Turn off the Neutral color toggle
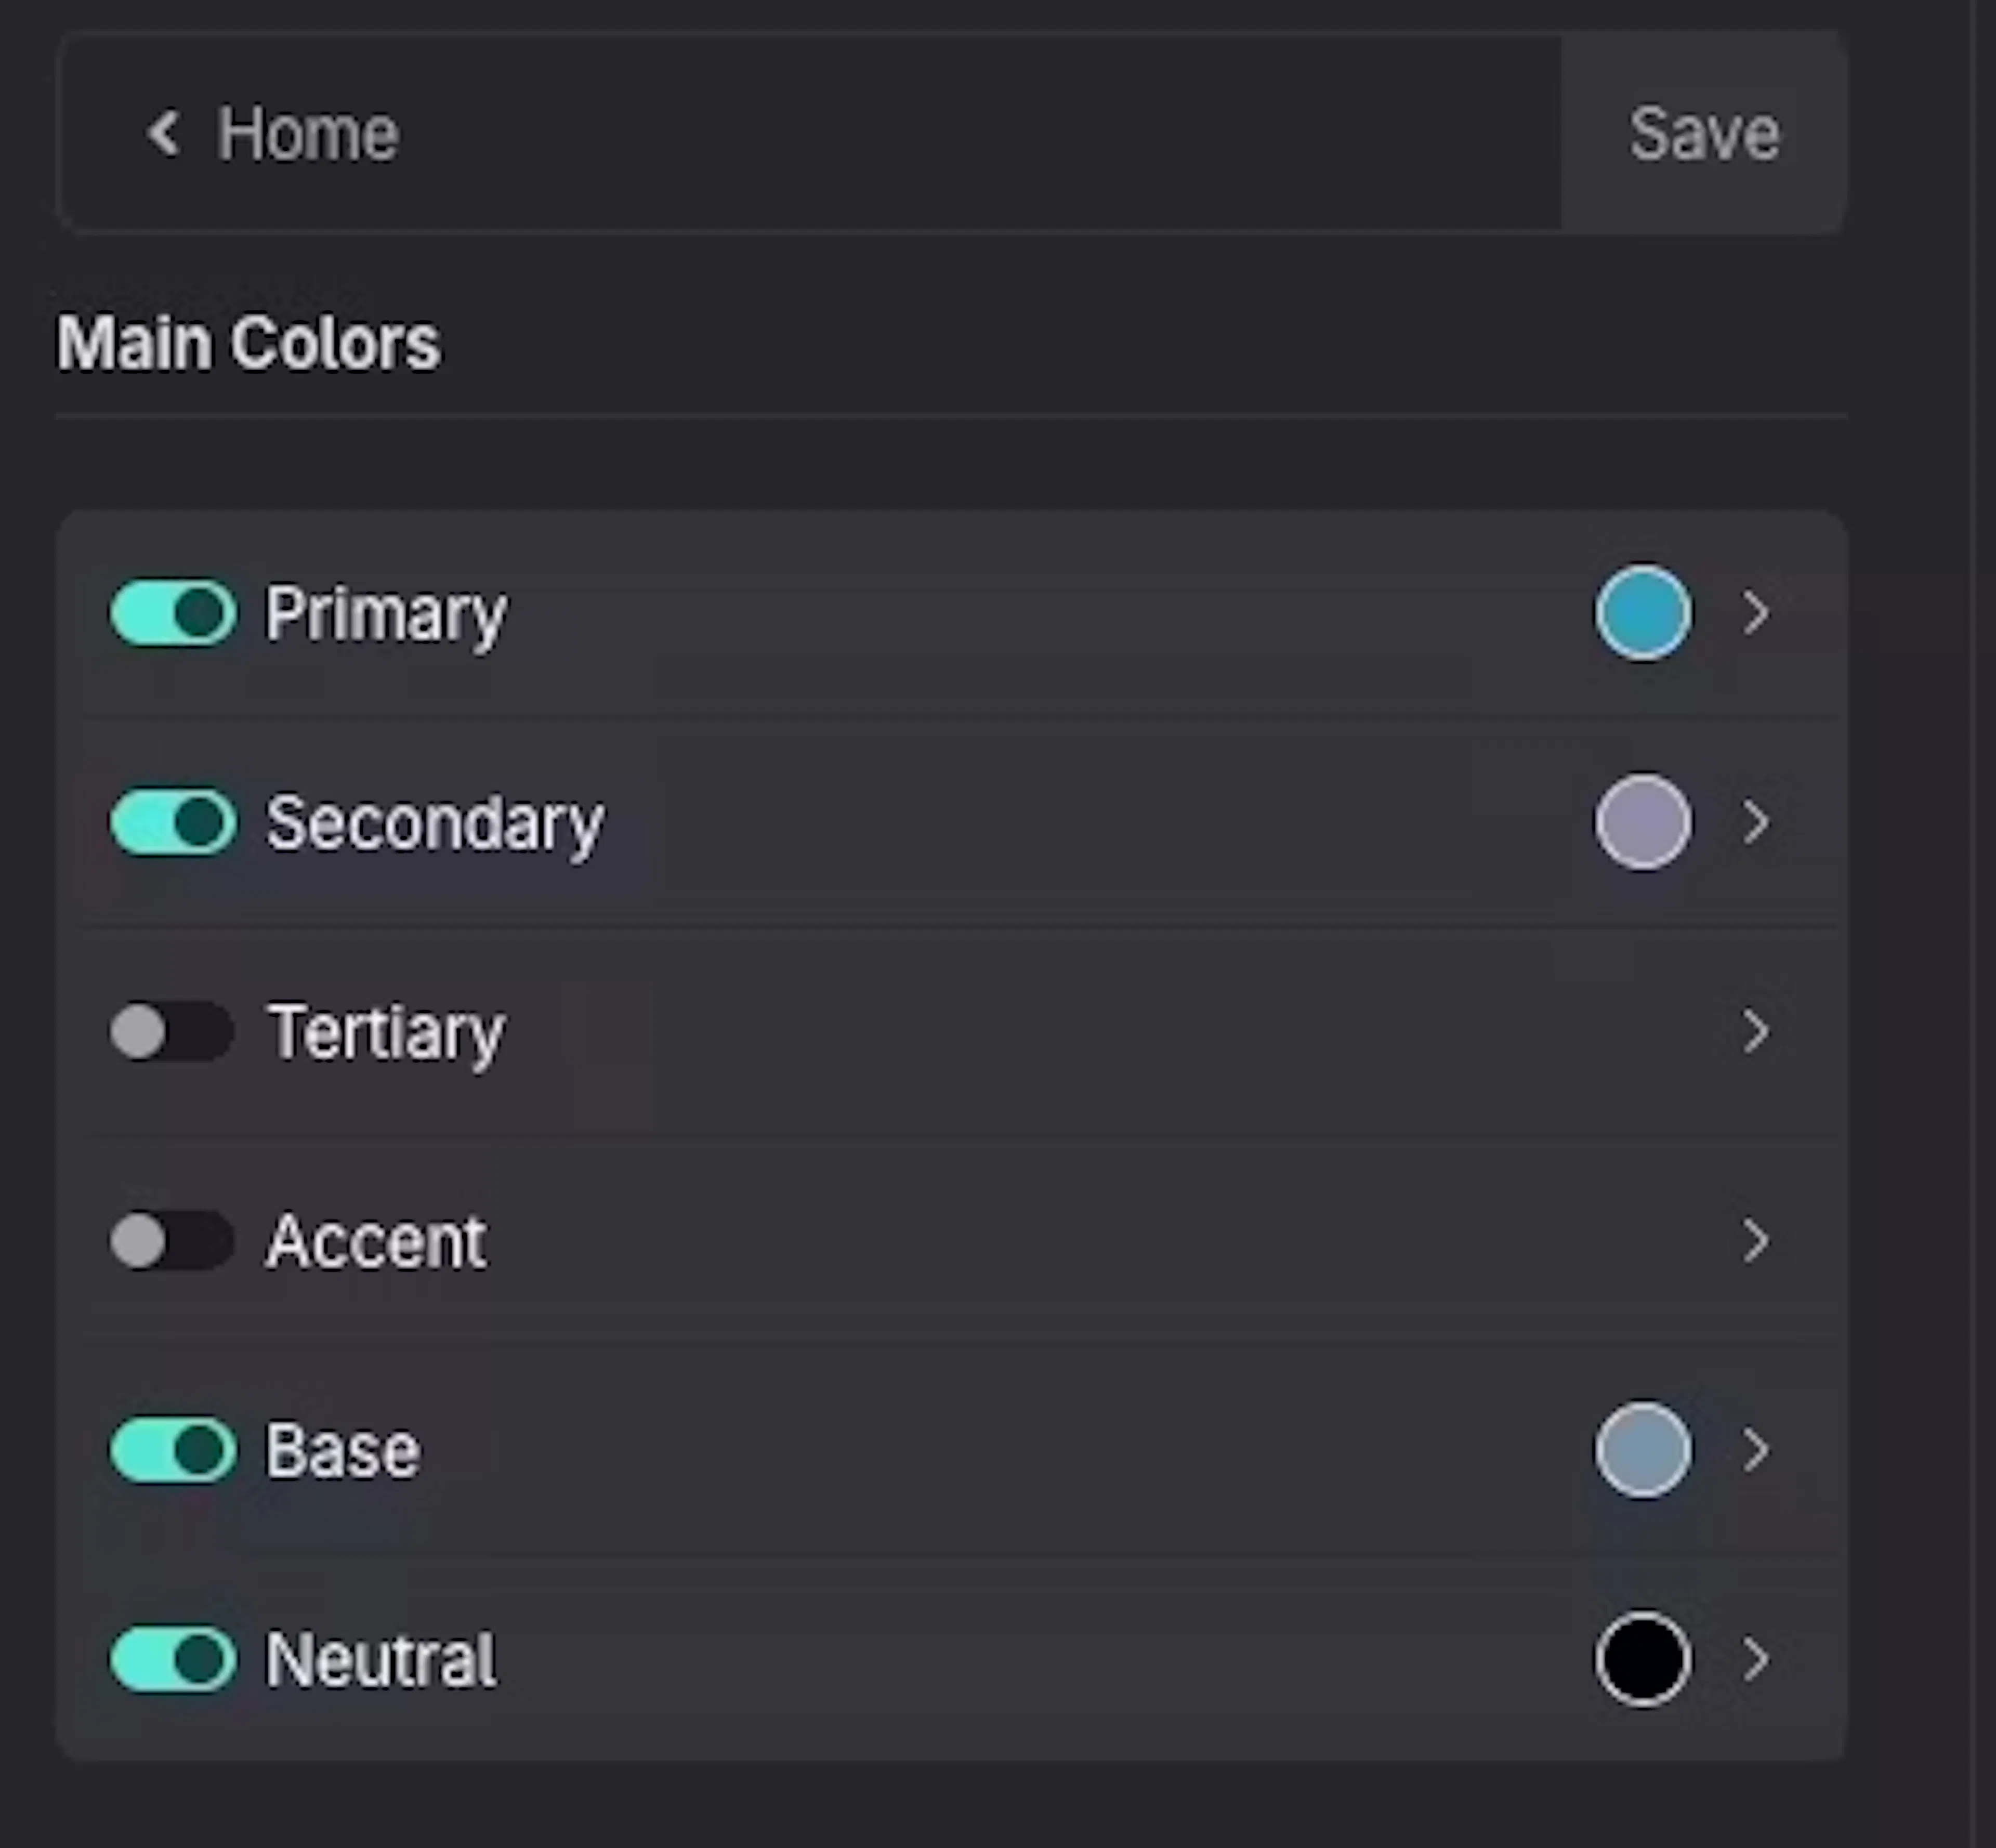 (174, 1659)
